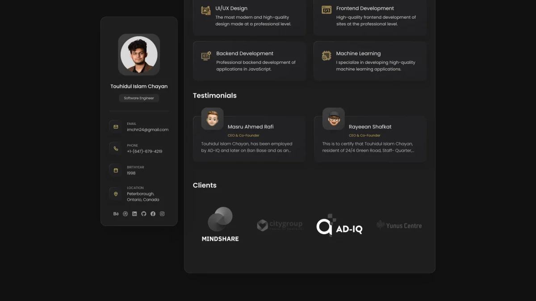The width and height of the screenshot is (536, 301).
Task: Click the email address imchn24@gmail.com
Action: (148, 130)
